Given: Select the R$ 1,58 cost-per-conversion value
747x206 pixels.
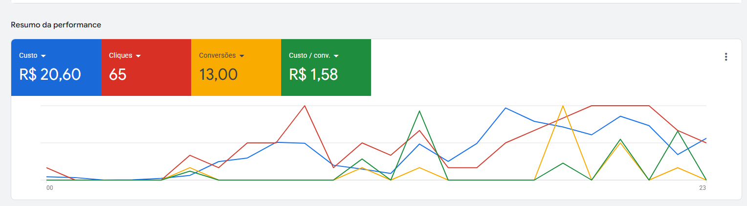Looking at the screenshot, I should (x=313, y=74).
